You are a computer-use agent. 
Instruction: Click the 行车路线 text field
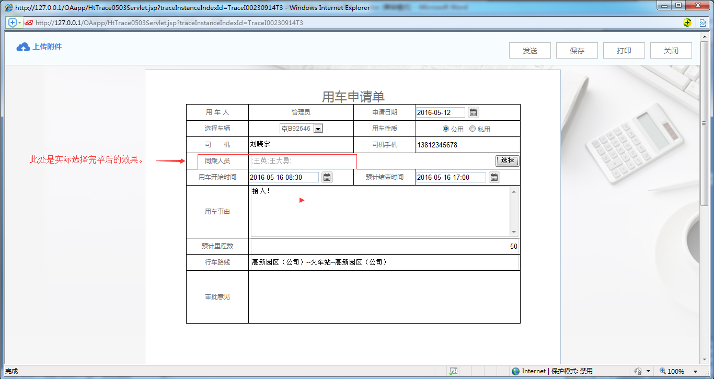coord(384,262)
